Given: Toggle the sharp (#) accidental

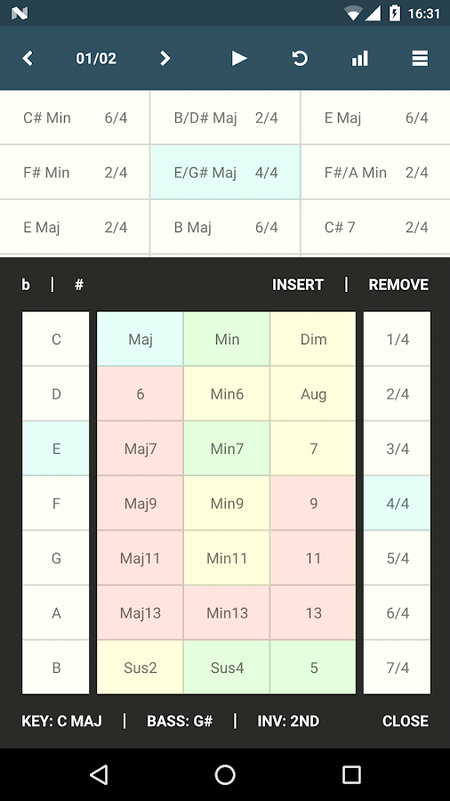Looking at the screenshot, I should coord(79,285).
